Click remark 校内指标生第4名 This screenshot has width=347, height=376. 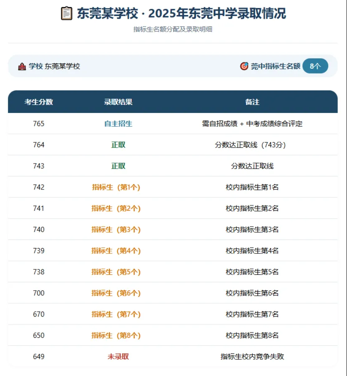coord(252,251)
